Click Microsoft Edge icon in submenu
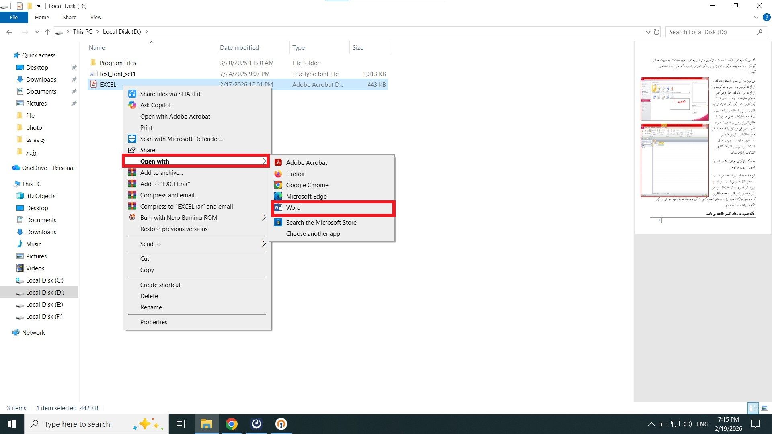 click(x=278, y=197)
